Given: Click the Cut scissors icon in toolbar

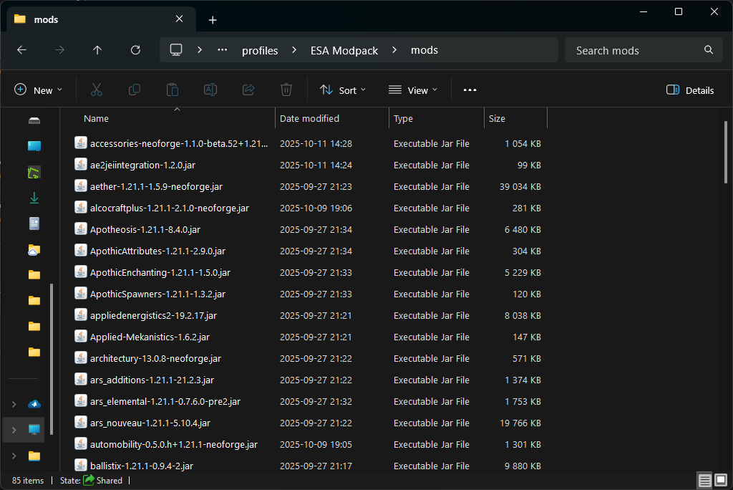Looking at the screenshot, I should click(x=97, y=90).
